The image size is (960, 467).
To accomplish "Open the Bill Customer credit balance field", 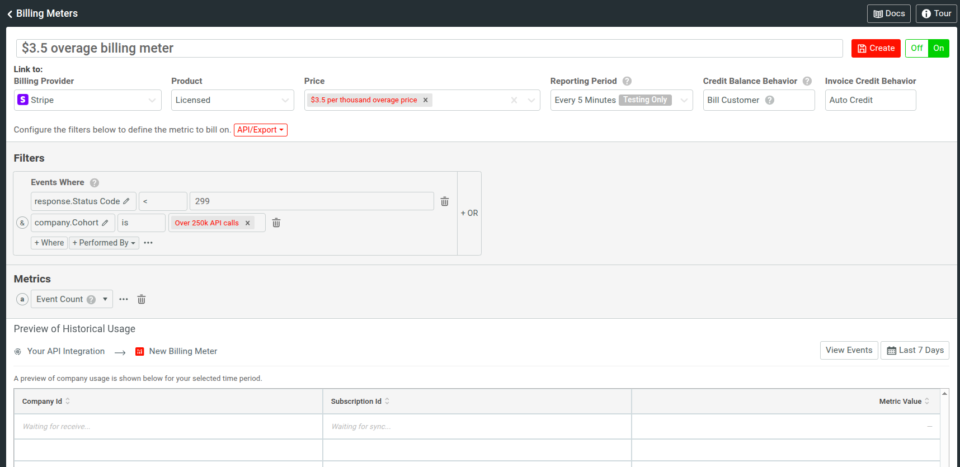I will (759, 100).
